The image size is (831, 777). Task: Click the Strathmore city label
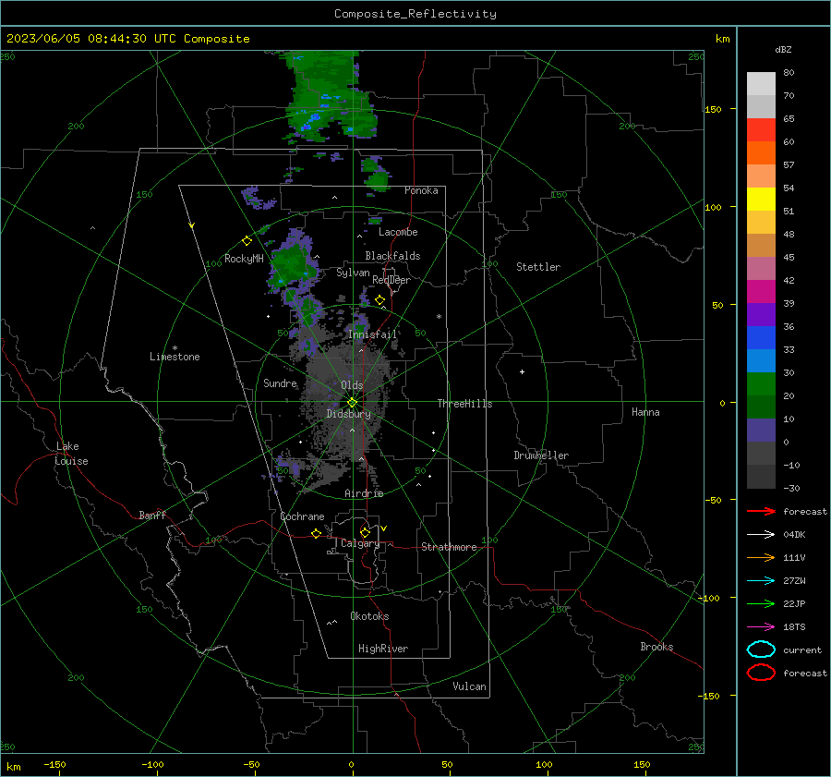coord(449,547)
